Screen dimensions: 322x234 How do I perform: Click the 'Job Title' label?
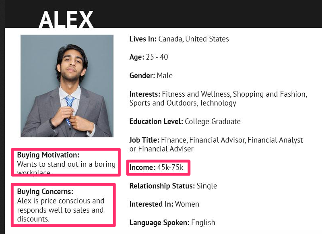(144, 140)
